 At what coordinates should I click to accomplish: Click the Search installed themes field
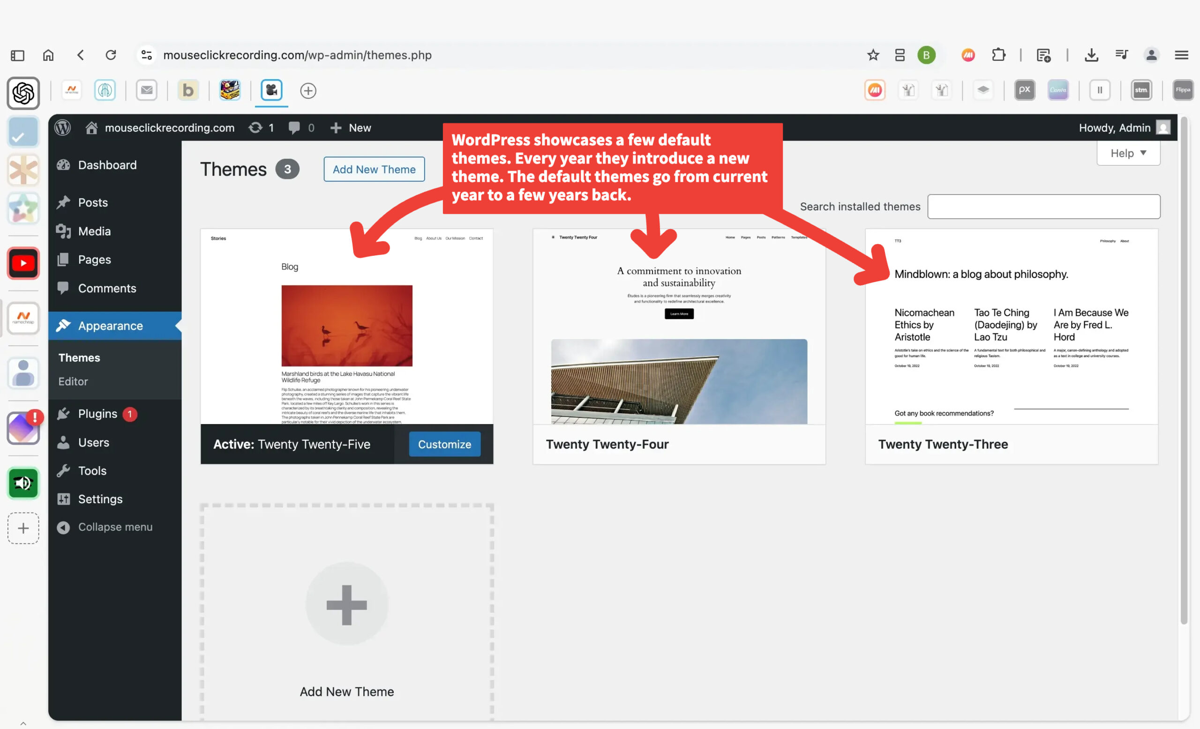coord(1043,206)
